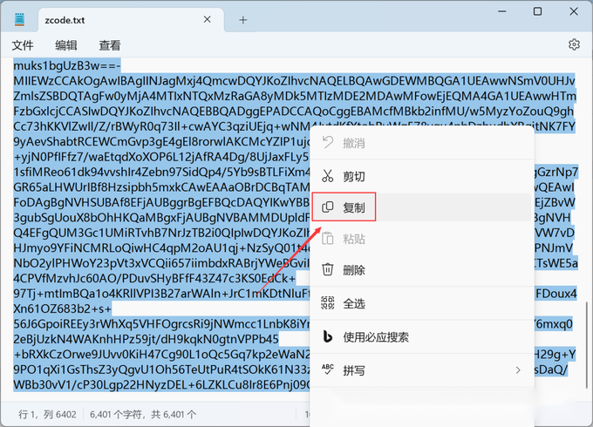
Task: Click text line starting 2eBjUzkN4WAKnhHPz59jt
Action: point(146,339)
